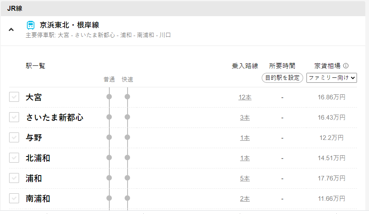369x214 pixels.
Task: Tick the 北浦和 station checkbox
Action: click(14, 158)
